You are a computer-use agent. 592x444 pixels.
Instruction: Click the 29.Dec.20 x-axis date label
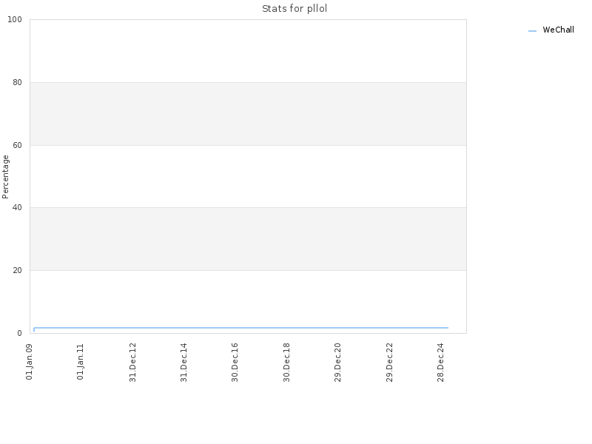[x=337, y=362]
